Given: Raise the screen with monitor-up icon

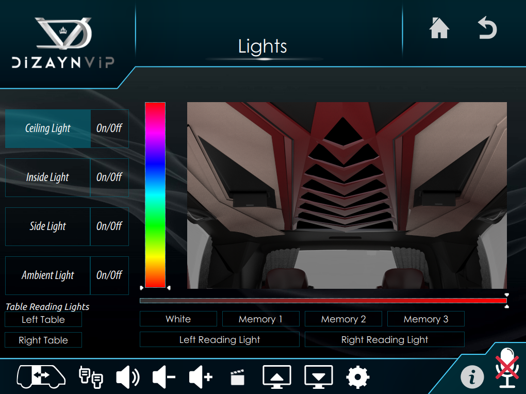Looking at the screenshot, I should [x=277, y=377].
